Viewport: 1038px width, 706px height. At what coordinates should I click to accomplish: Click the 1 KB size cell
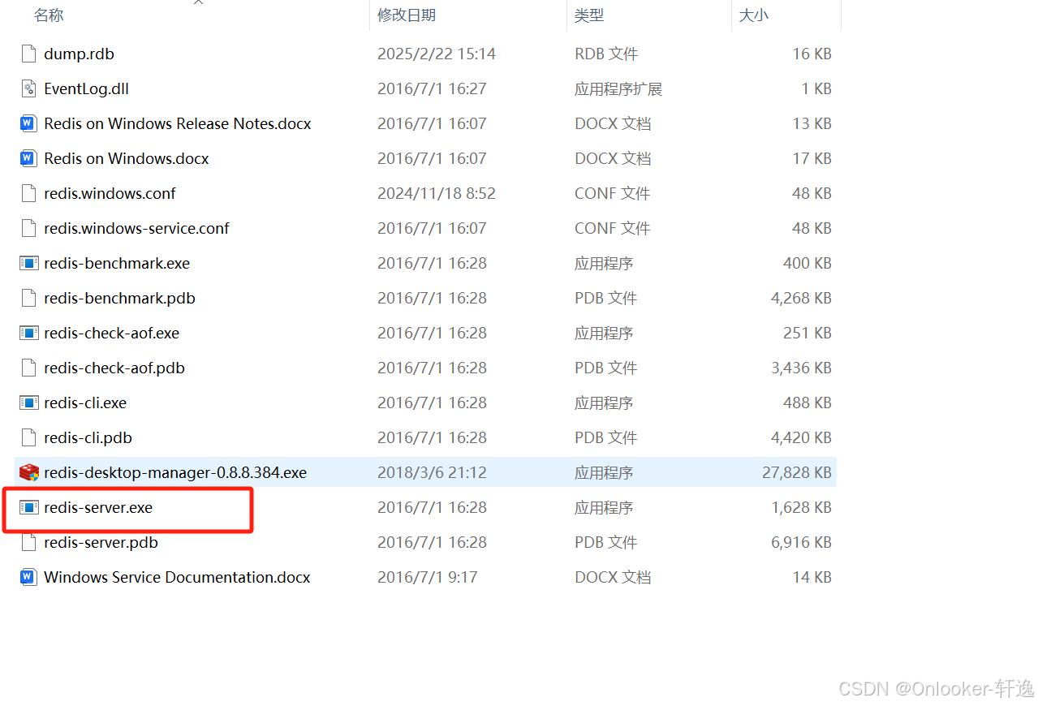tap(816, 89)
